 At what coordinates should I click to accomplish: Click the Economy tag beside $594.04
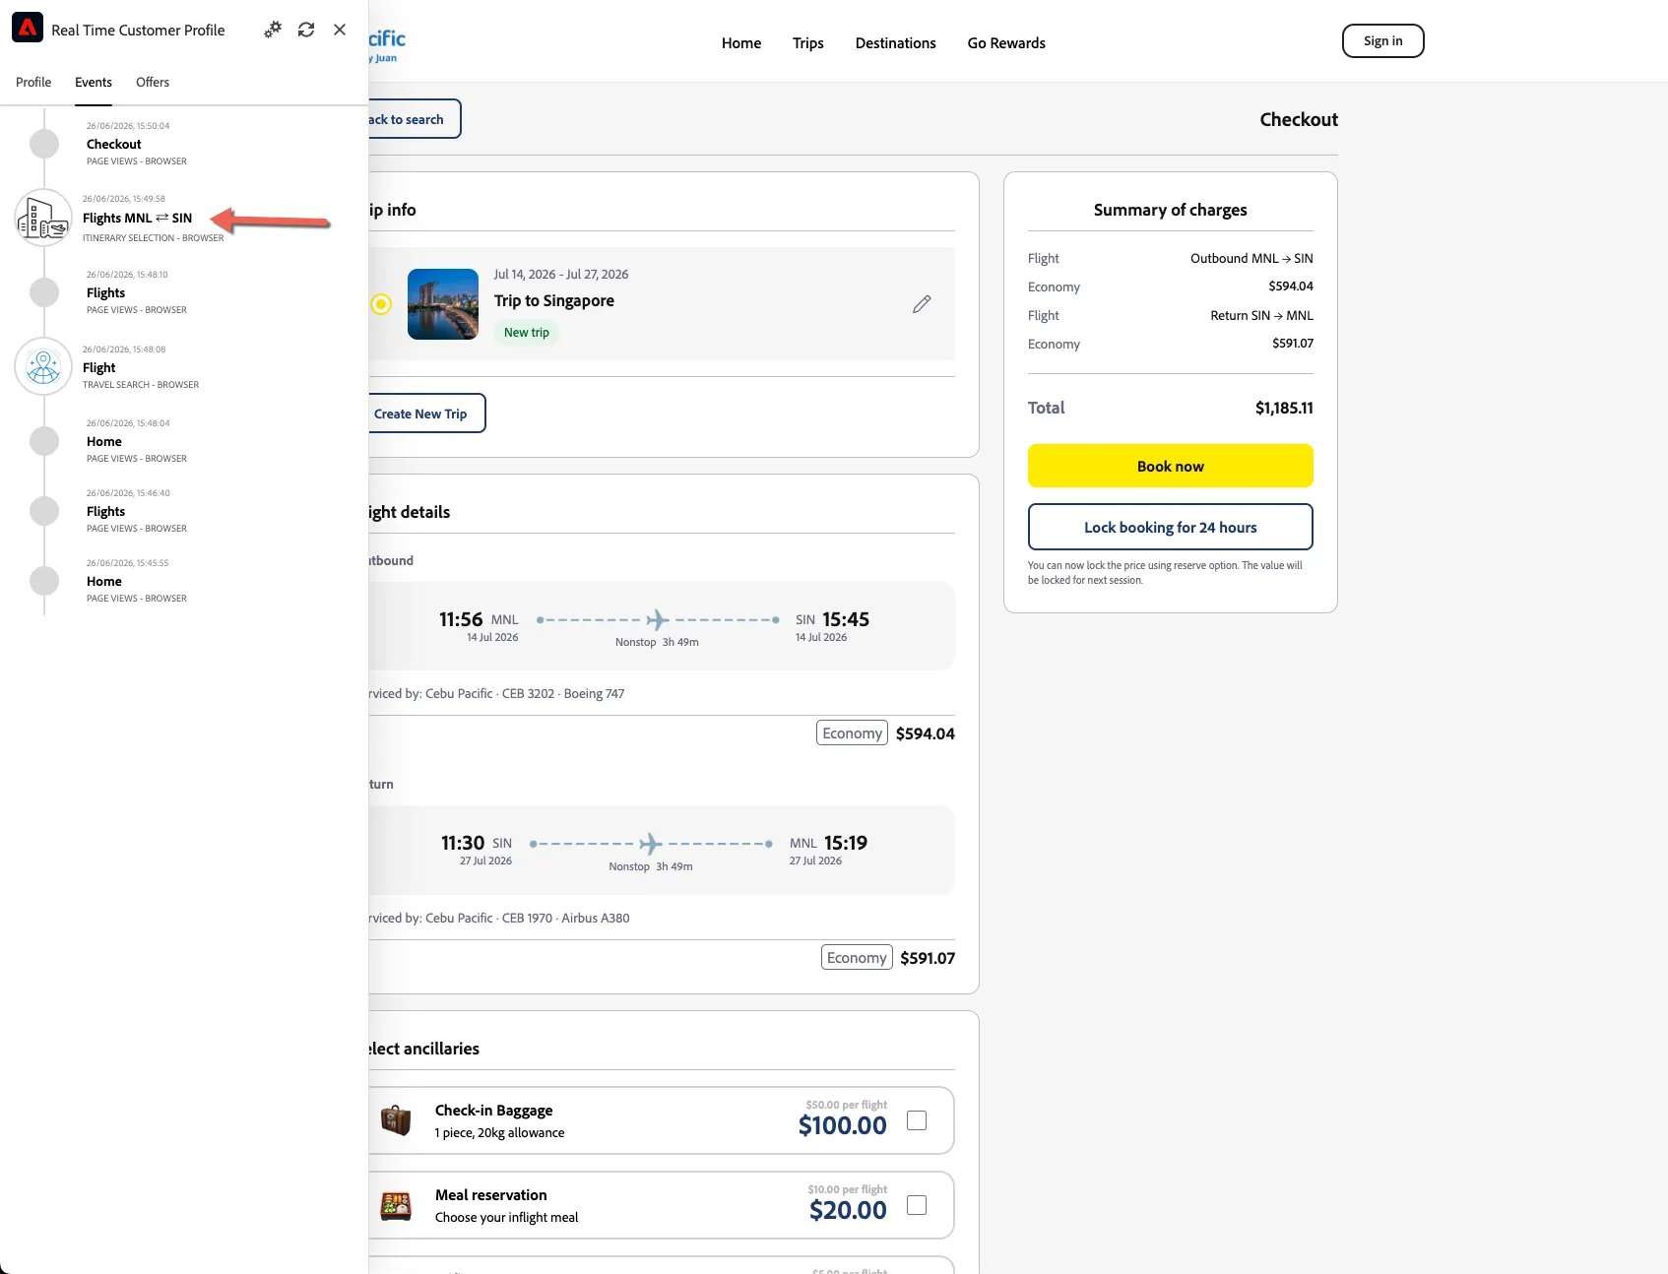[853, 733]
